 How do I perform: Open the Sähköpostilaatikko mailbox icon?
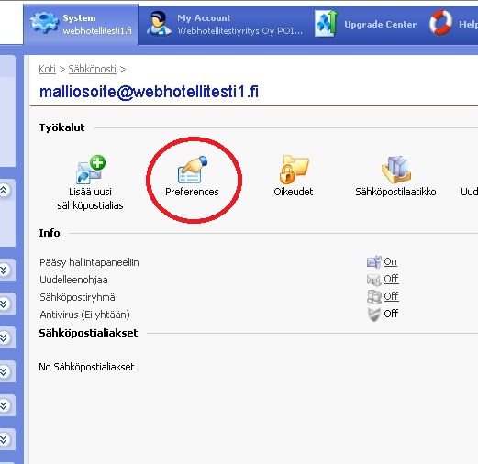click(x=395, y=170)
